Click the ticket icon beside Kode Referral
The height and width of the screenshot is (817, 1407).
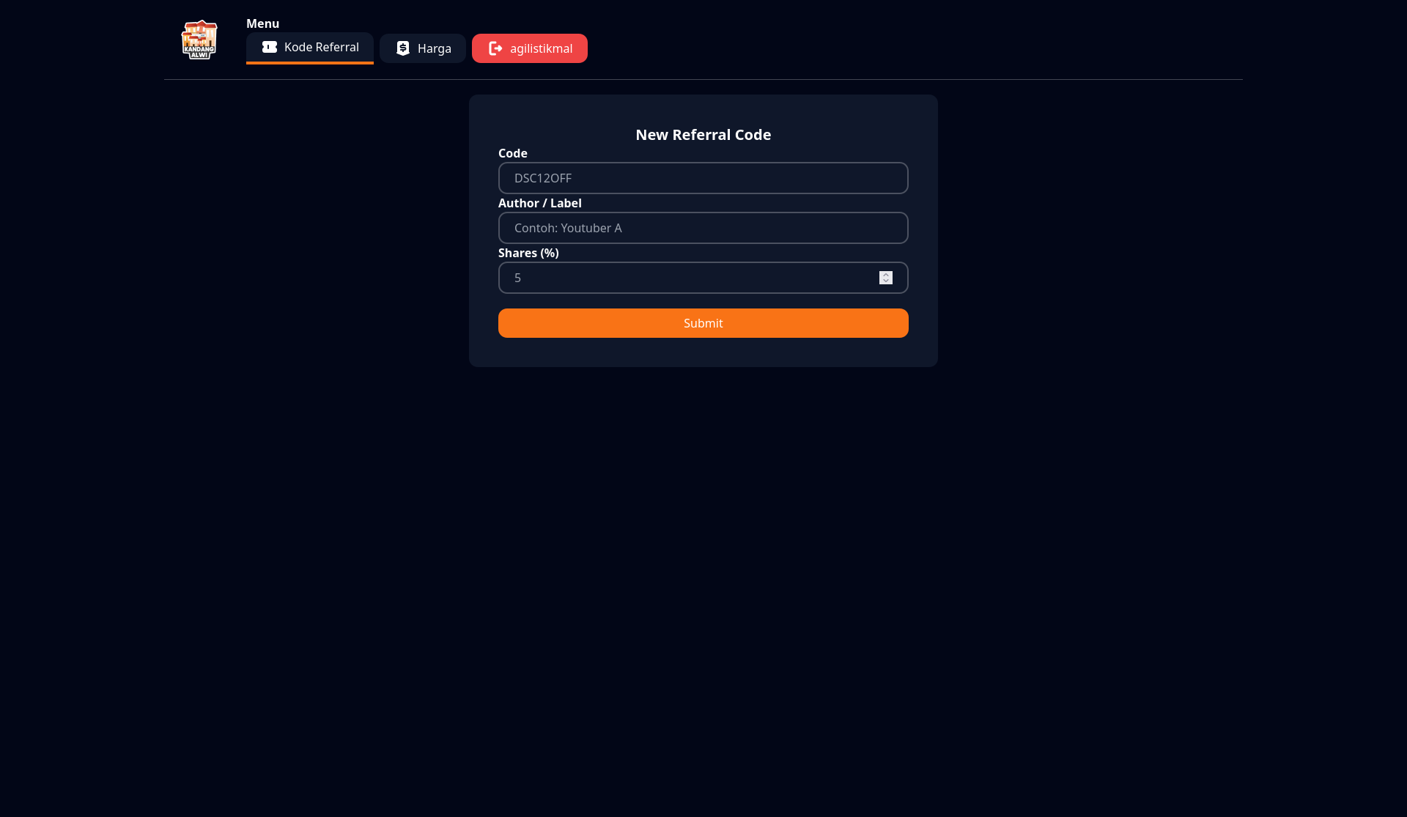point(270,47)
